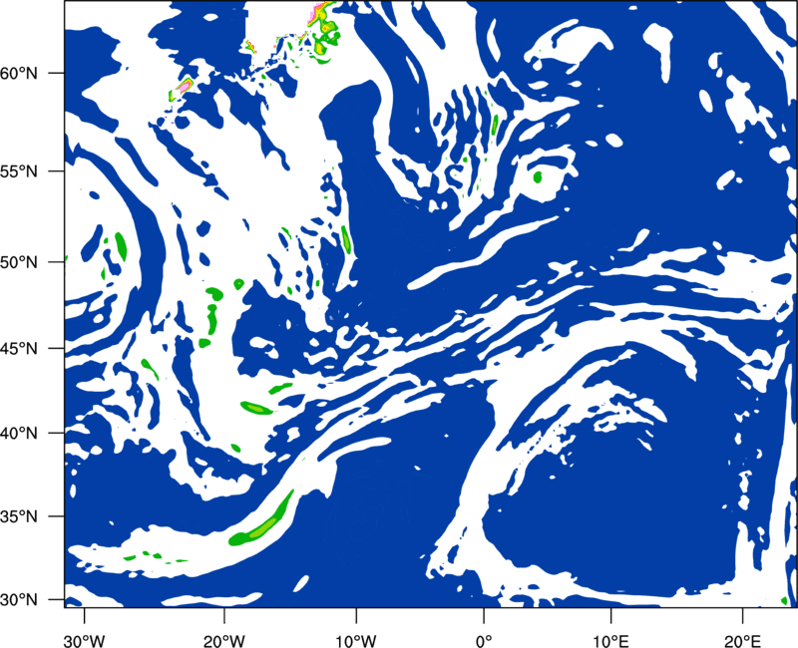Screen dimensions: 798x648
Task: Click the 35°N latitude label
Action: (19, 516)
